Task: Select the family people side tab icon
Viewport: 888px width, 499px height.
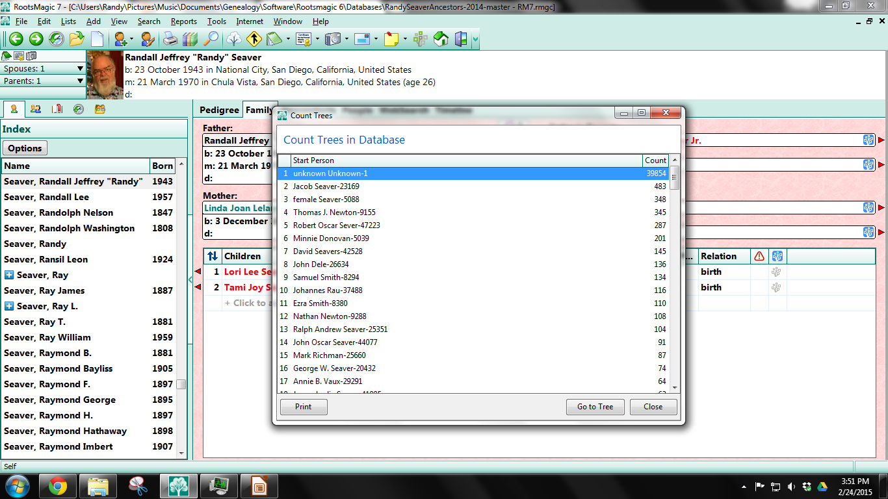Action: [x=36, y=109]
